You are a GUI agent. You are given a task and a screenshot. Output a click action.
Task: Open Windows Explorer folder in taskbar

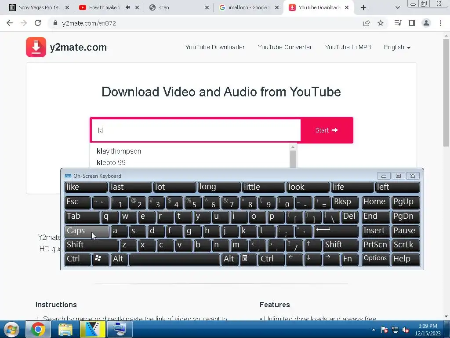pyautogui.click(x=65, y=329)
